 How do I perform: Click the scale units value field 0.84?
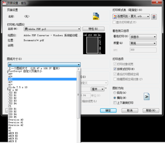[85, 96]
